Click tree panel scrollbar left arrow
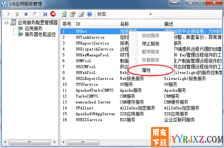The image size is (224, 148). [x=5, y=142]
